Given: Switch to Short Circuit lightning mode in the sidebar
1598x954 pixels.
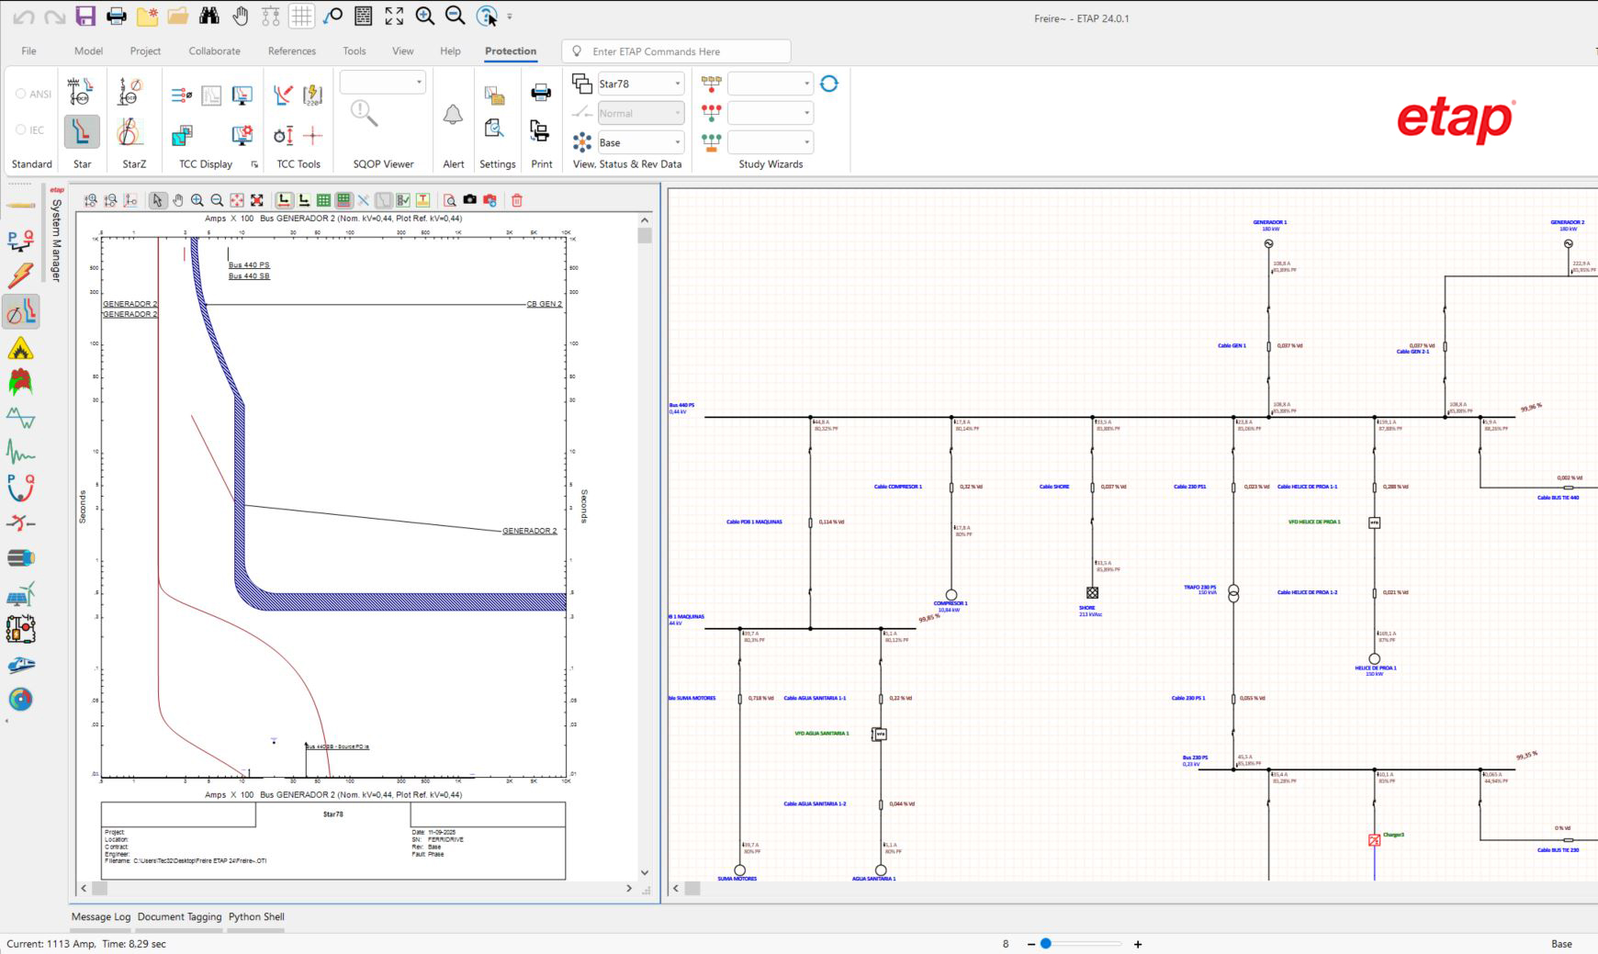Looking at the screenshot, I should click(x=20, y=275).
